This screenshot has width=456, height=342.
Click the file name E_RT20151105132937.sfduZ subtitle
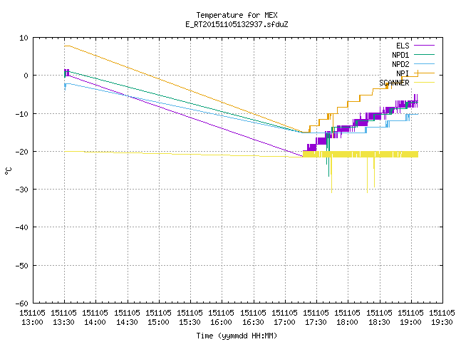coord(237,24)
